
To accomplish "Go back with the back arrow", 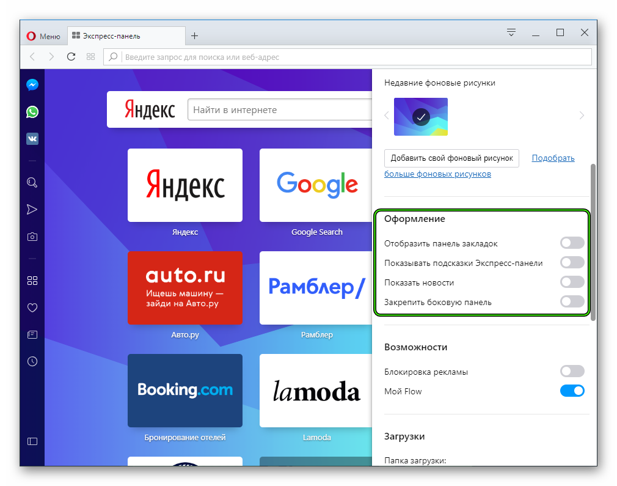I will click(32, 57).
